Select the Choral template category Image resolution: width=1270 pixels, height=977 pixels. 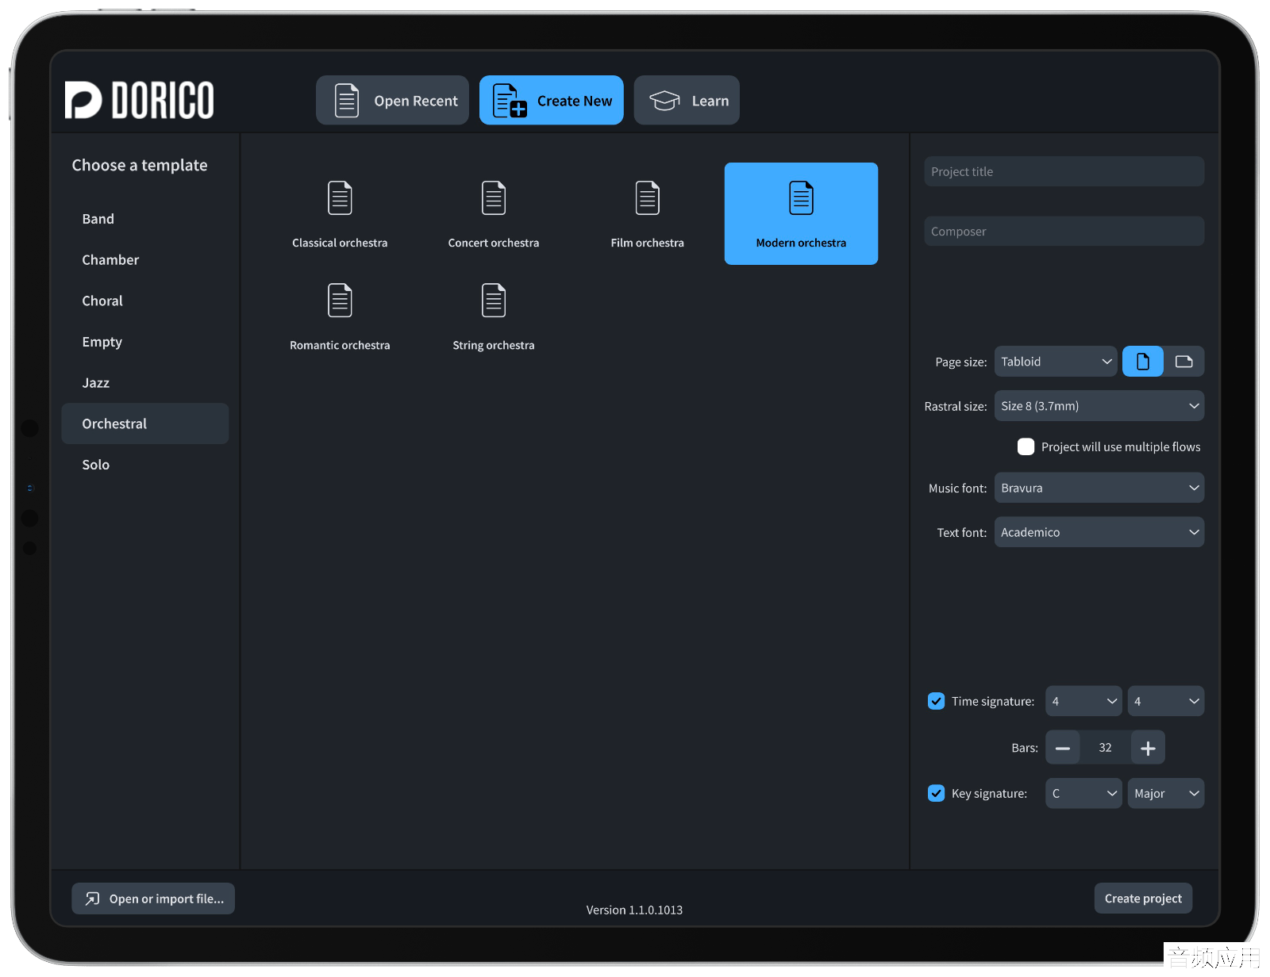coord(144,301)
